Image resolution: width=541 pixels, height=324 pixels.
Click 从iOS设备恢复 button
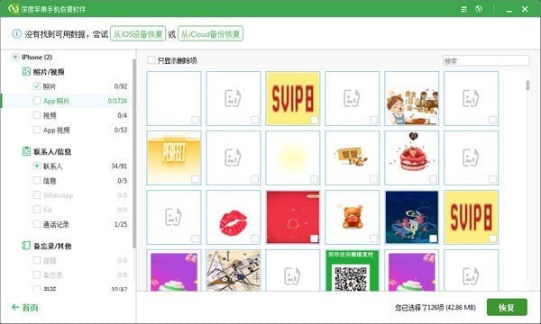(138, 33)
